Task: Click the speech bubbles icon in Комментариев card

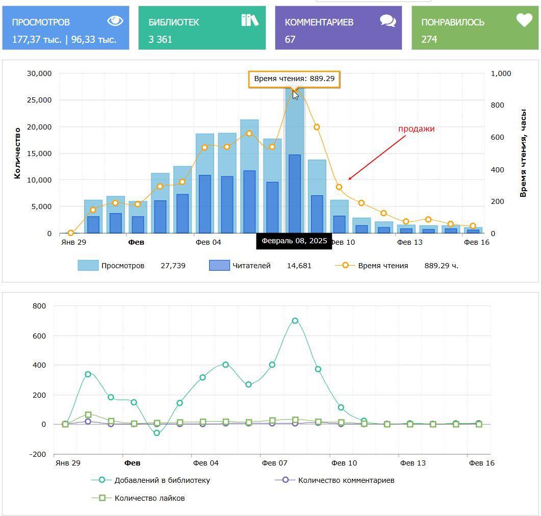Action: coord(388,21)
